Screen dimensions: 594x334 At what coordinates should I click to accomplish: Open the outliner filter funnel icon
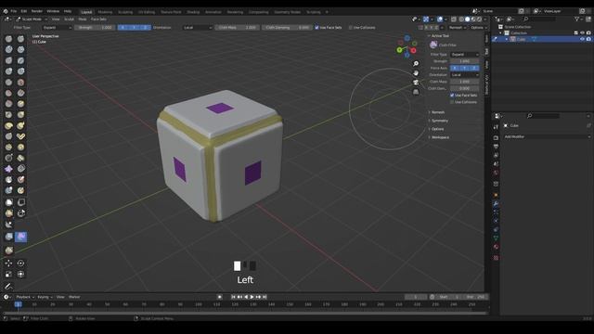(576, 19)
